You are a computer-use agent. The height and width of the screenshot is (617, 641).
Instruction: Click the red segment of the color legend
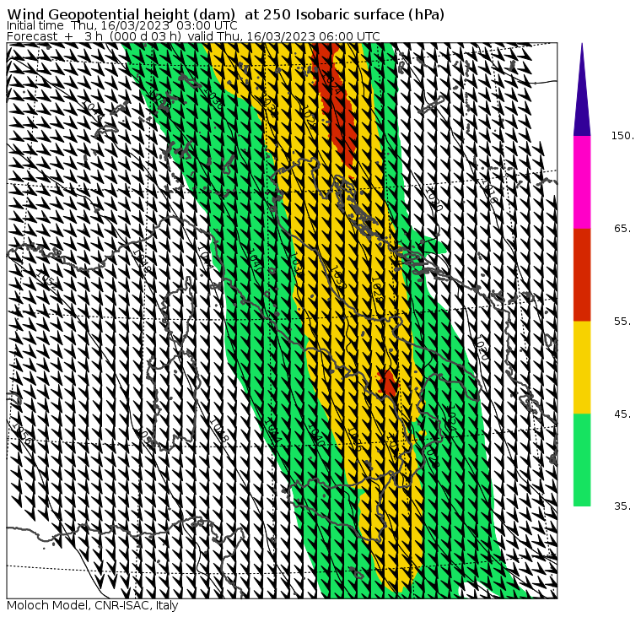(x=582, y=274)
